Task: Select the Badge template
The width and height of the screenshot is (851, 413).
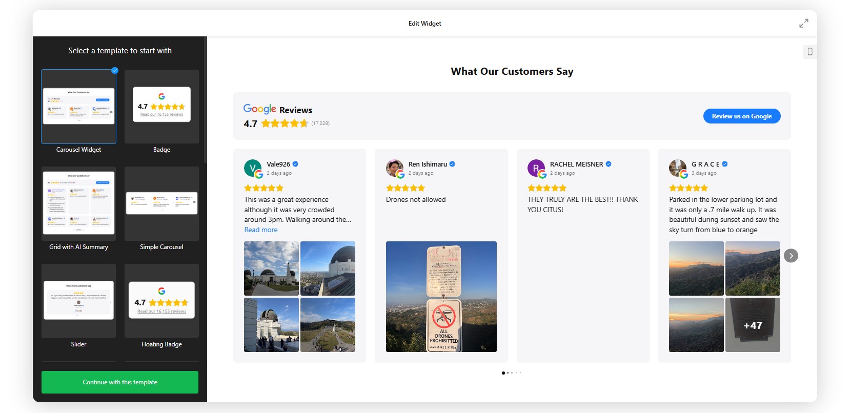Action: (161, 107)
